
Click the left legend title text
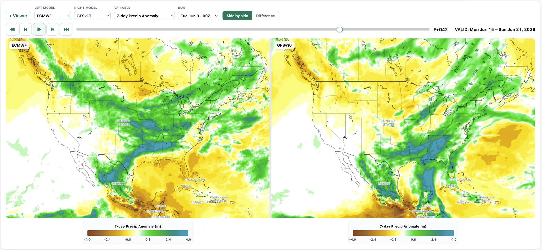click(x=138, y=226)
